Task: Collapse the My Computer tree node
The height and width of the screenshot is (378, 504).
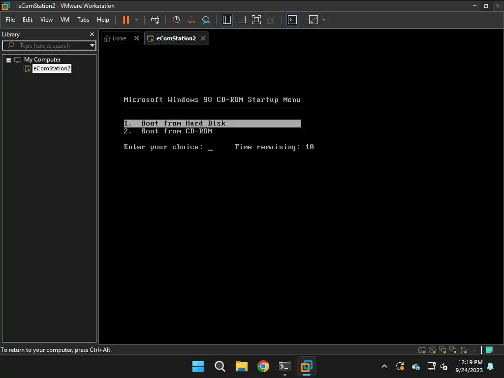Action: click(x=9, y=60)
